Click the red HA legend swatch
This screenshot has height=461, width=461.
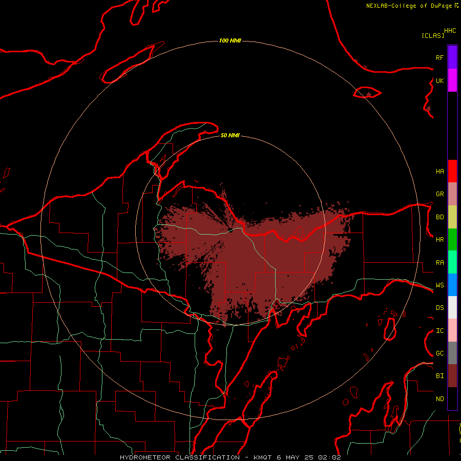point(452,171)
